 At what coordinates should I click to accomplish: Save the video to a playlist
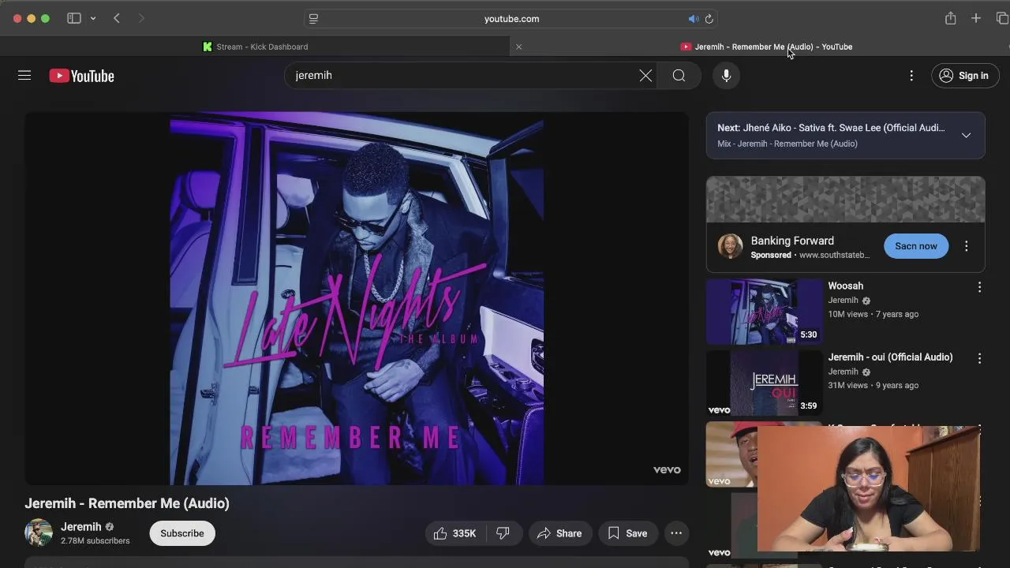pyautogui.click(x=628, y=533)
